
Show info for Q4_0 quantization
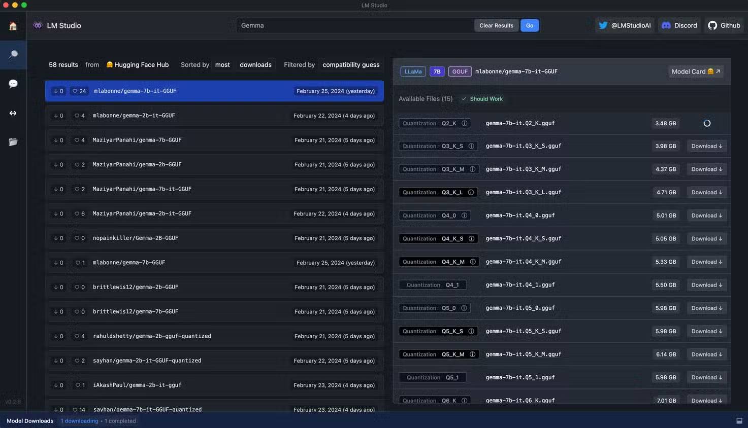pos(464,216)
